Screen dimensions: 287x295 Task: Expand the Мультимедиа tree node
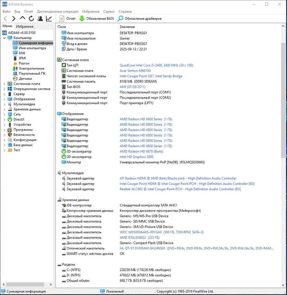point(4,104)
